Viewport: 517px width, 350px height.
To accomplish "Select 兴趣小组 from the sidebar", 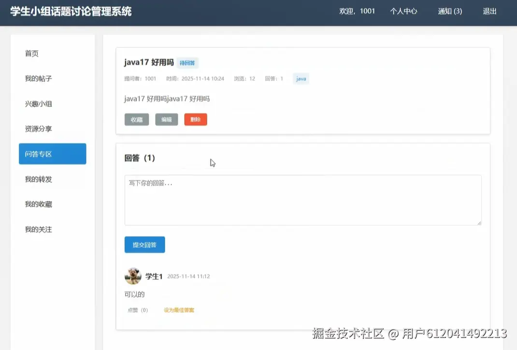I will point(38,103).
